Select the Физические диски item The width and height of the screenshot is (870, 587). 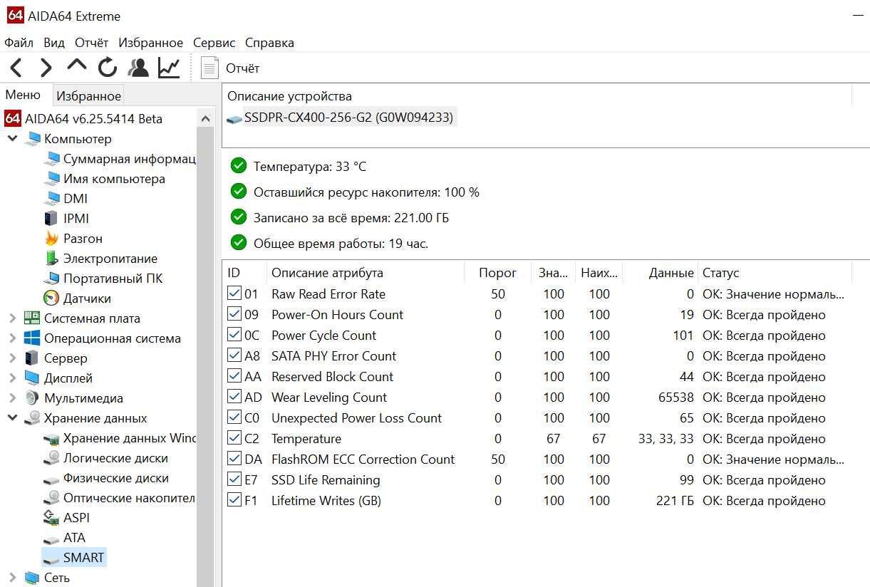pyautogui.click(x=106, y=478)
